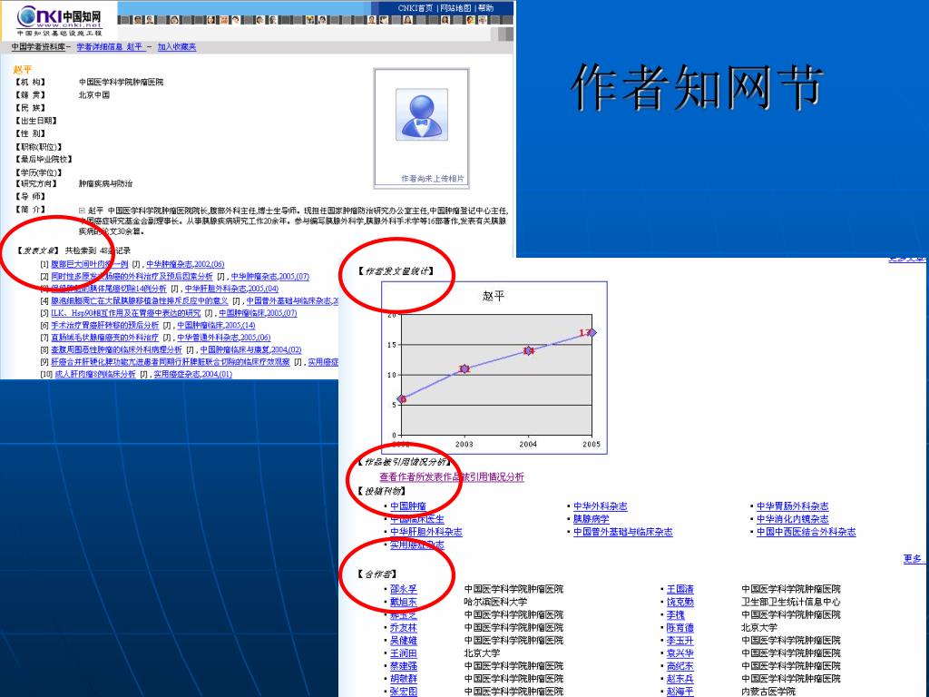Image resolution: width=929 pixels, height=697 pixels.
Task: Open article 肝癌合并肝硬化脾功能亢进患者同期行肝脾脏联合切除
Action: [170, 362]
